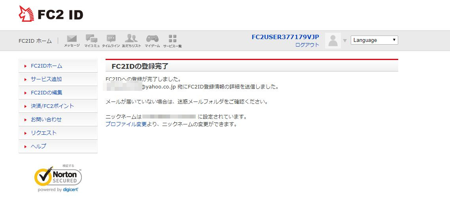
Task: Click the FC2USER377179VJP username link
Action: point(285,37)
